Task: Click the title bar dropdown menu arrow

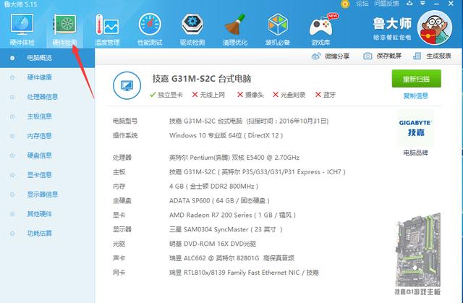Action: [x=422, y=4]
